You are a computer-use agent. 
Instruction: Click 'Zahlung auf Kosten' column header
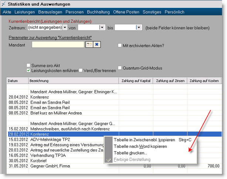pos(204,81)
